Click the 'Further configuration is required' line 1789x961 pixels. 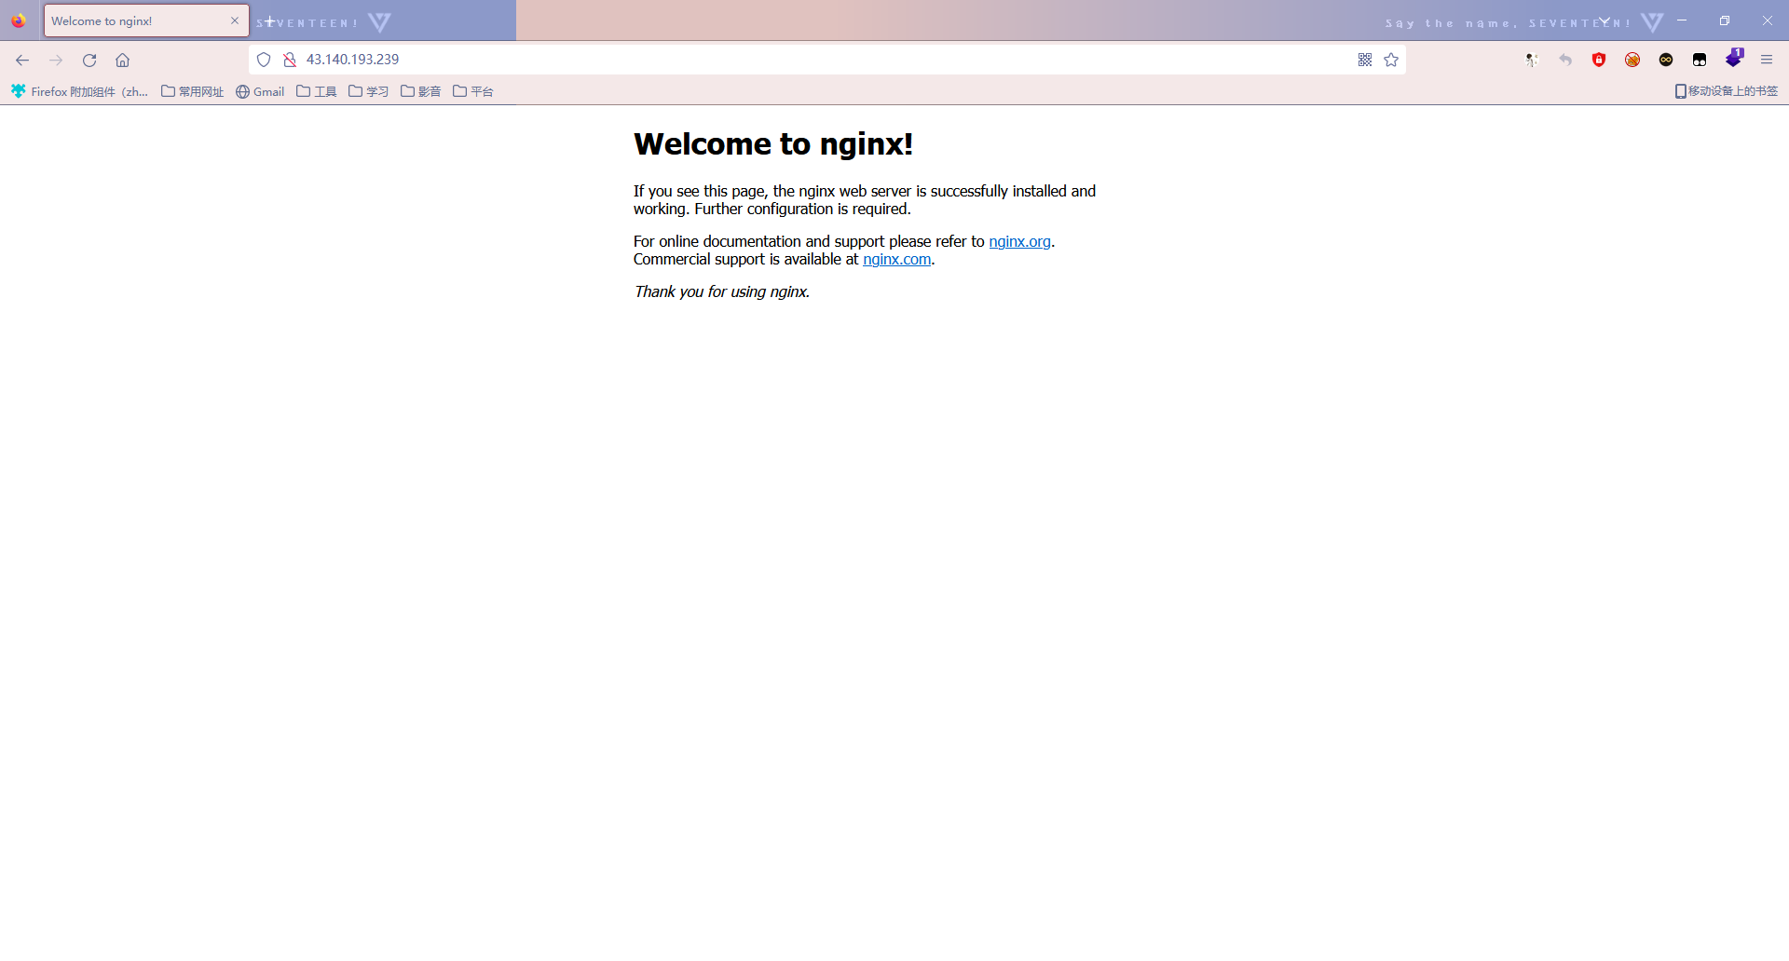pos(802,209)
